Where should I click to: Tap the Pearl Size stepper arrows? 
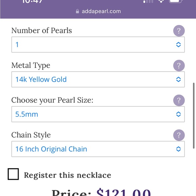tap(178, 114)
